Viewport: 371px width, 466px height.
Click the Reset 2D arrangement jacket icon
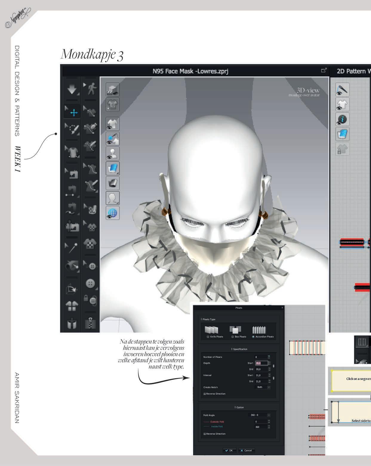click(x=72, y=306)
